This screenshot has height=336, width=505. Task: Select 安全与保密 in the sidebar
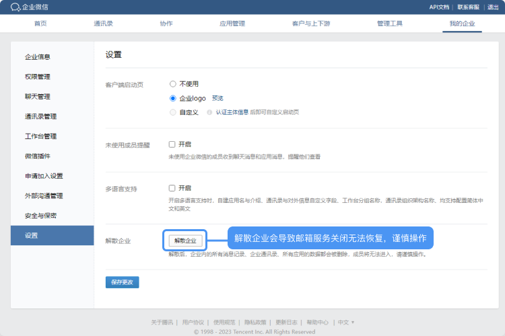point(40,216)
